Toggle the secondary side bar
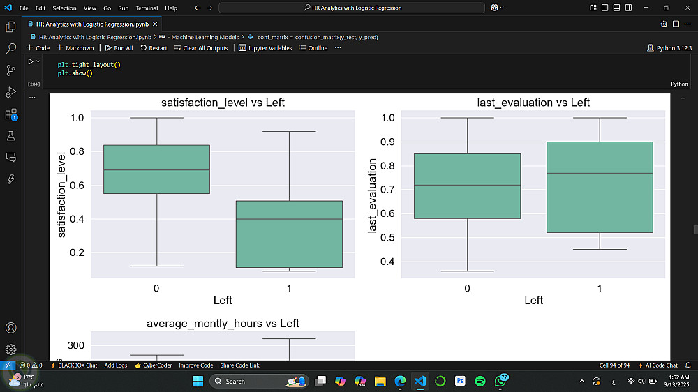Screen dimensions: 698x392 click(629, 8)
